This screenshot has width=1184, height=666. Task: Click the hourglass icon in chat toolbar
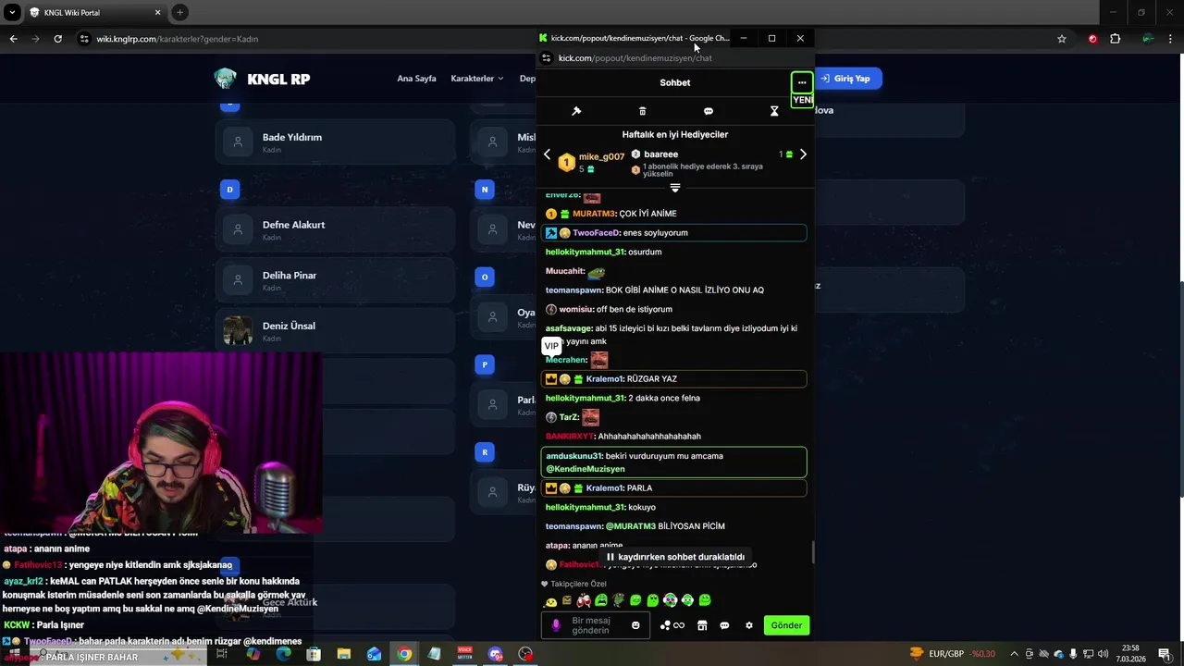point(774,111)
